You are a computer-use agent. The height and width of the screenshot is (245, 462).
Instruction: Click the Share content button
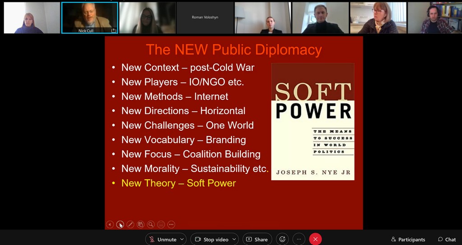(x=257, y=239)
